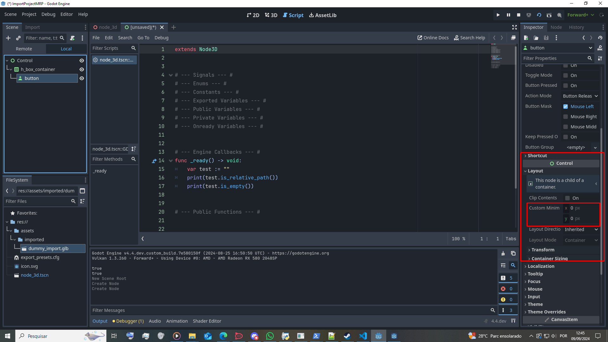Check Mouse Middle button mask
608x342 pixels.
(x=566, y=127)
